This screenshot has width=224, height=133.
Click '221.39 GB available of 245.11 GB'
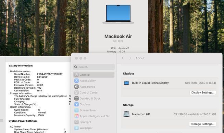pos(195,114)
